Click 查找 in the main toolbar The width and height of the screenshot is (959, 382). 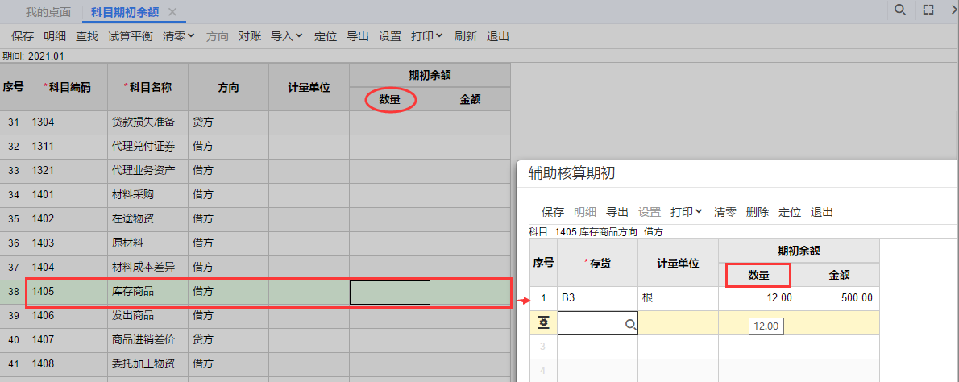(x=87, y=36)
